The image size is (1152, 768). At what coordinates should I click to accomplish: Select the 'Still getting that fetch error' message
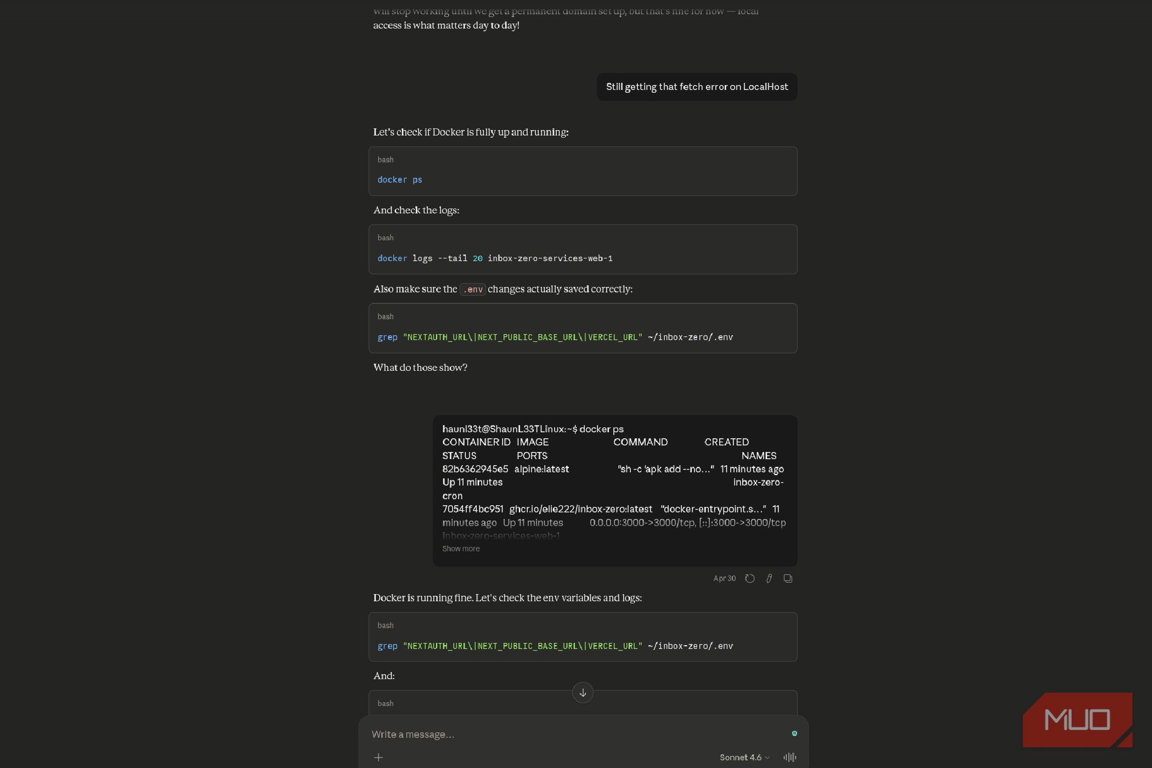(x=697, y=87)
